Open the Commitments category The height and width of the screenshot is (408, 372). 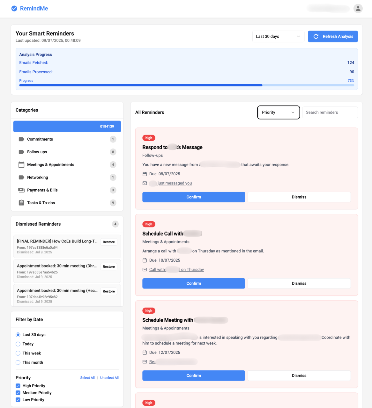click(x=67, y=139)
